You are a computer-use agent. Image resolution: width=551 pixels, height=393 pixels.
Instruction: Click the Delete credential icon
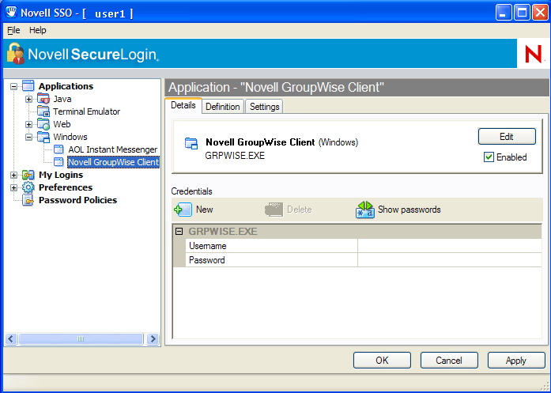coord(274,210)
